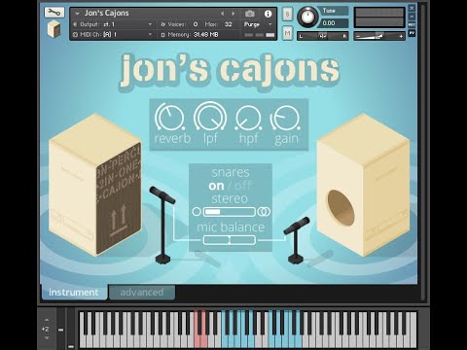Click the voices icon beside Voices
This screenshot has width=467, height=350.
point(163,24)
